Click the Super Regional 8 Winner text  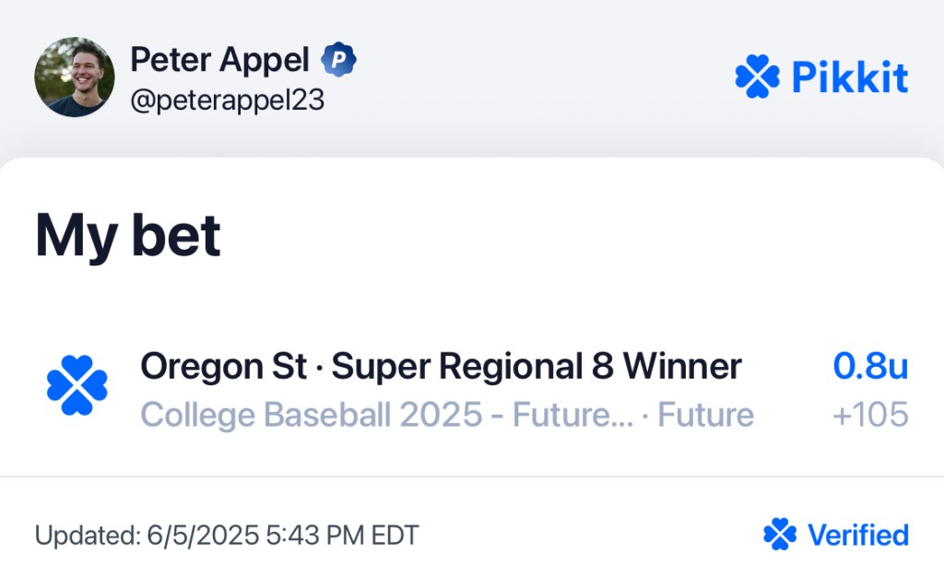(537, 366)
